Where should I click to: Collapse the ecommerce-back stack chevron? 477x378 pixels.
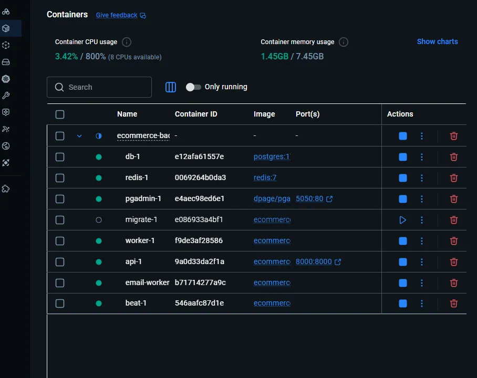pyautogui.click(x=79, y=136)
